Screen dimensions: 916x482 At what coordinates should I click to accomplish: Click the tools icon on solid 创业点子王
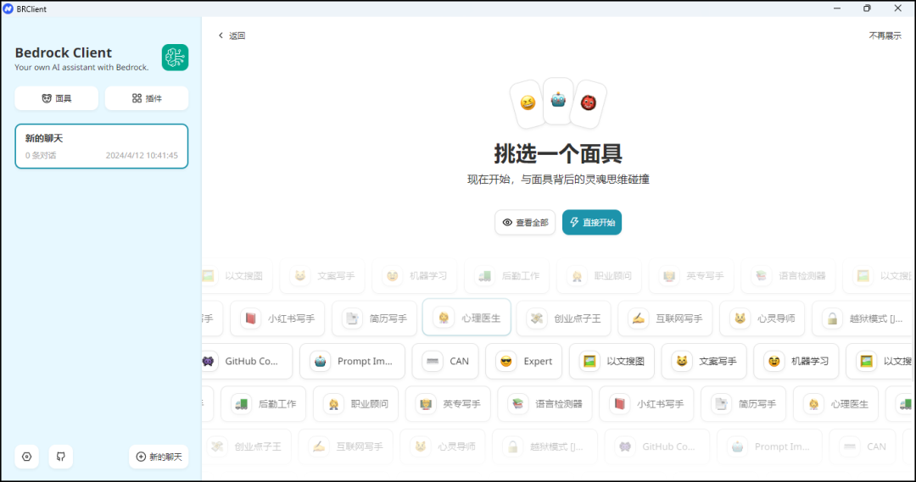click(x=536, y=318)
